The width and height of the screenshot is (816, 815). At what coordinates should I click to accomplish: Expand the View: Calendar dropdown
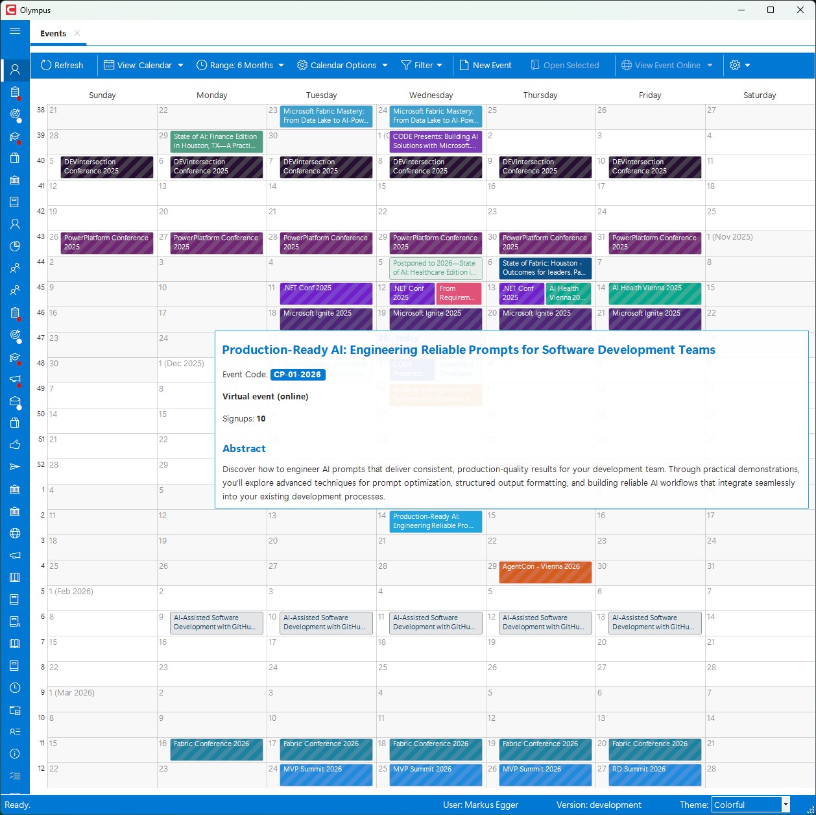click(x=144, y=65)
